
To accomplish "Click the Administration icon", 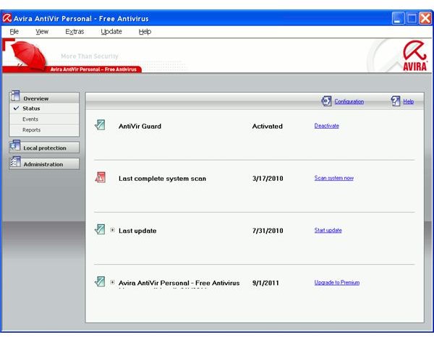I will click(15, 162).
